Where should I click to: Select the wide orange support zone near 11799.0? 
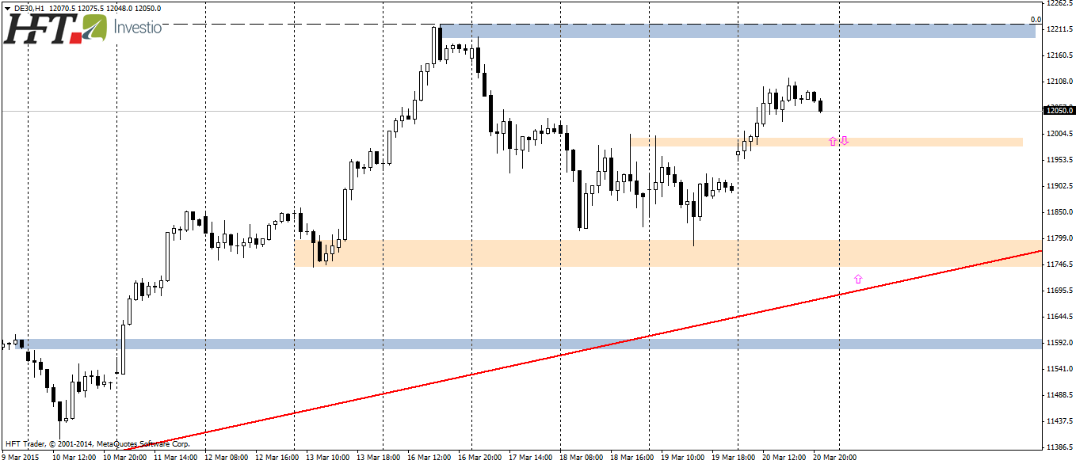coord(668,253)
